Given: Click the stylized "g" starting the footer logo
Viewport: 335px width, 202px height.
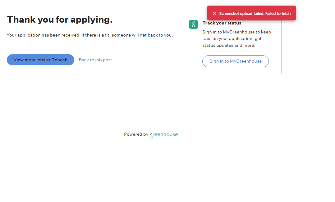Looking at the screenshot, I should (x=151, y=135).
